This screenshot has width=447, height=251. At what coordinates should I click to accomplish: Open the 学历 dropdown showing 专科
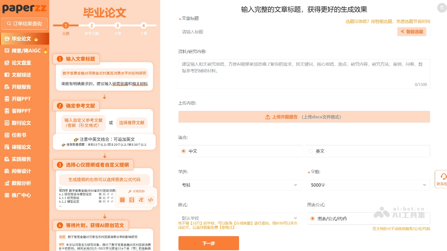coord(240,184)
